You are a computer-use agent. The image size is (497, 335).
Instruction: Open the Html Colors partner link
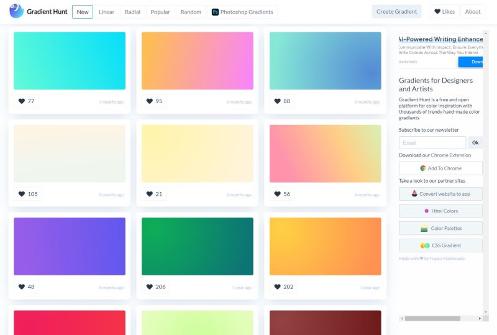tap(440, 211)
